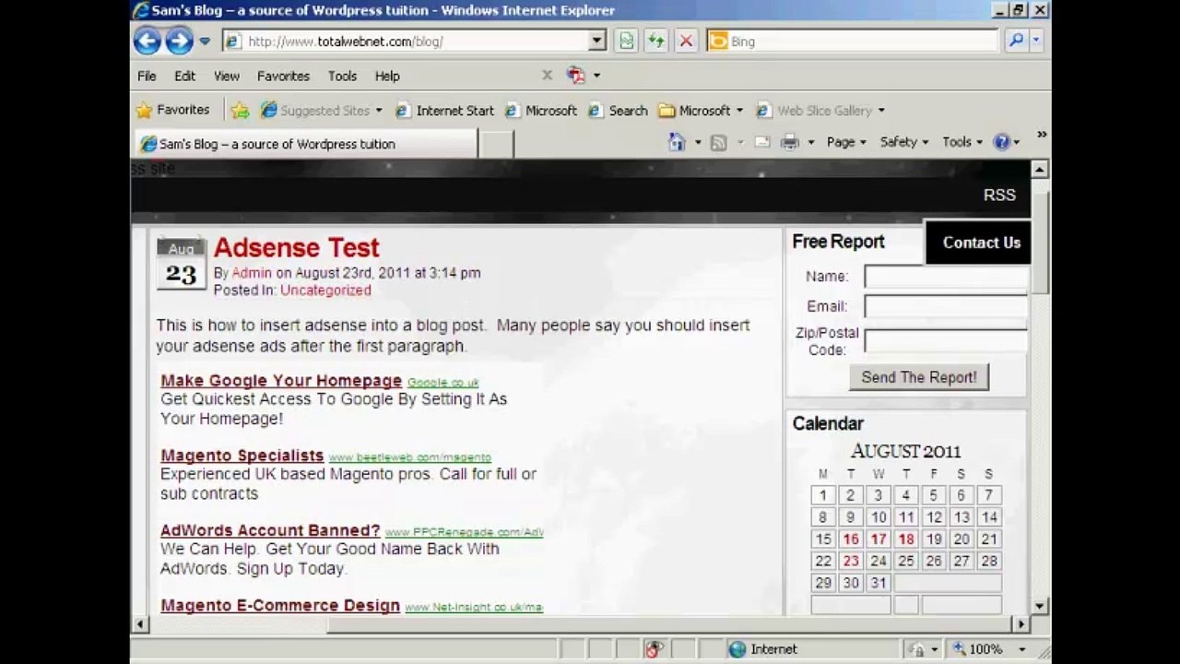Image resolution: width=1180 pixels, height=664 pixels.
Task: Click the Magento E-Commerce Design ad link
Action: pyautogui.click(x=280, y=606)
